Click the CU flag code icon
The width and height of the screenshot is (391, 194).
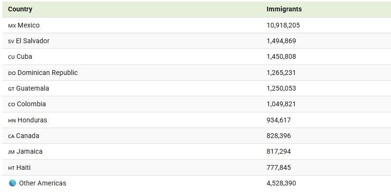click(11, 57)
